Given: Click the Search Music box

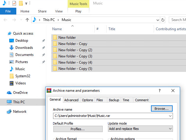Looking at the screenshot, I should (178, 20).
